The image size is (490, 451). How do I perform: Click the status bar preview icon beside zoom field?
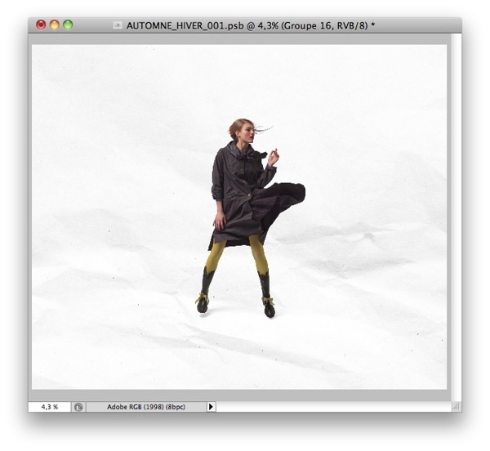point(78,407)
